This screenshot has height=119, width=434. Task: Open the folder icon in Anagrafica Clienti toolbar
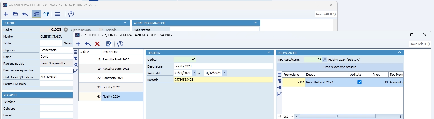[x=15, y=14]
